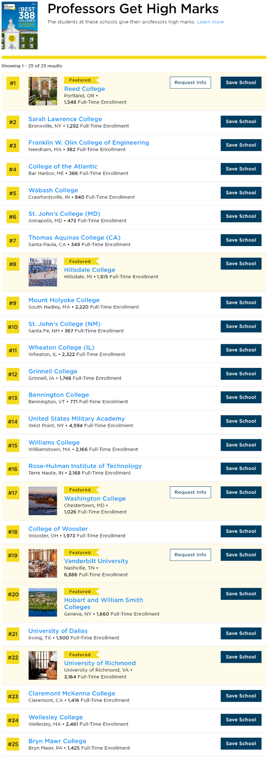The height and width of the screenshot is (757, 268).
Task: Open University of Dallas link
Action: coord(58,631)
